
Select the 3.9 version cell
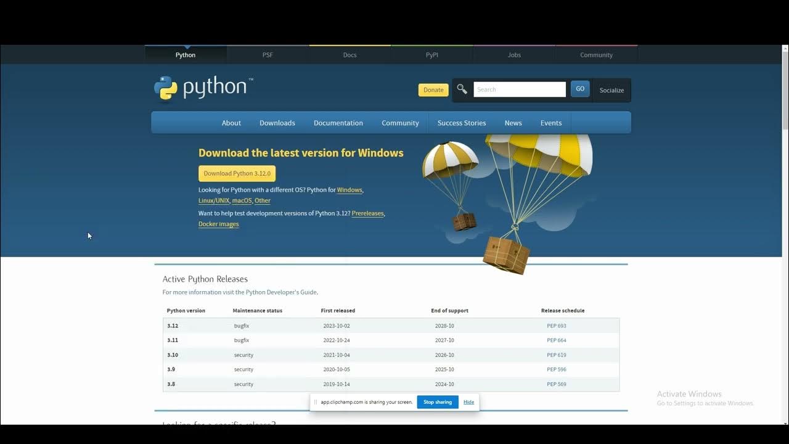(x=171, y=369)
